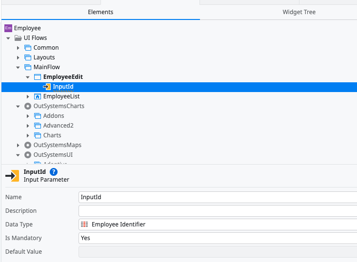
Task: Click the Name input field
Action: click(x=218, y=197)
